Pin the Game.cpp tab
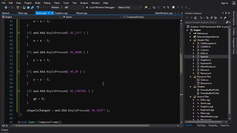This screenshot has width=237, height=133. tap(49, 13)
